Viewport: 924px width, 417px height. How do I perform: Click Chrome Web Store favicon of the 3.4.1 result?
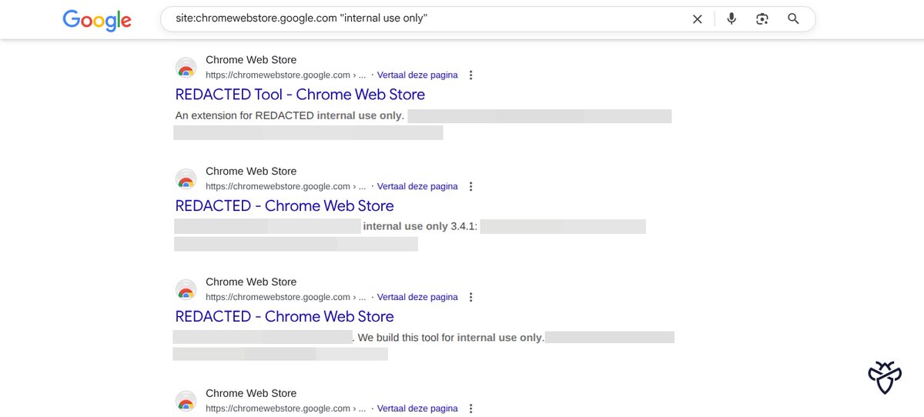[x=186, y=178]
